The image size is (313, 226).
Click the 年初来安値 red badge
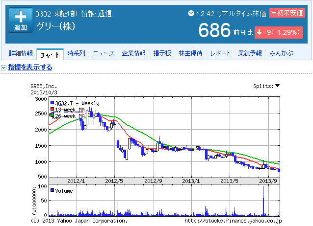[x=287, y=13]
